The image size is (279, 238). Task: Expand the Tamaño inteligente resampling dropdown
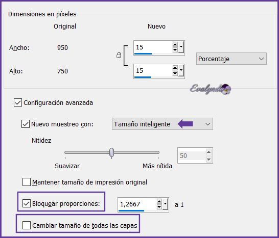(162, 124)
